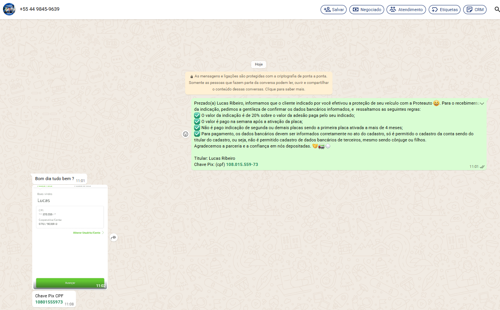
Task: Open the contact profile picture
Action: click(x=9, y=9)
